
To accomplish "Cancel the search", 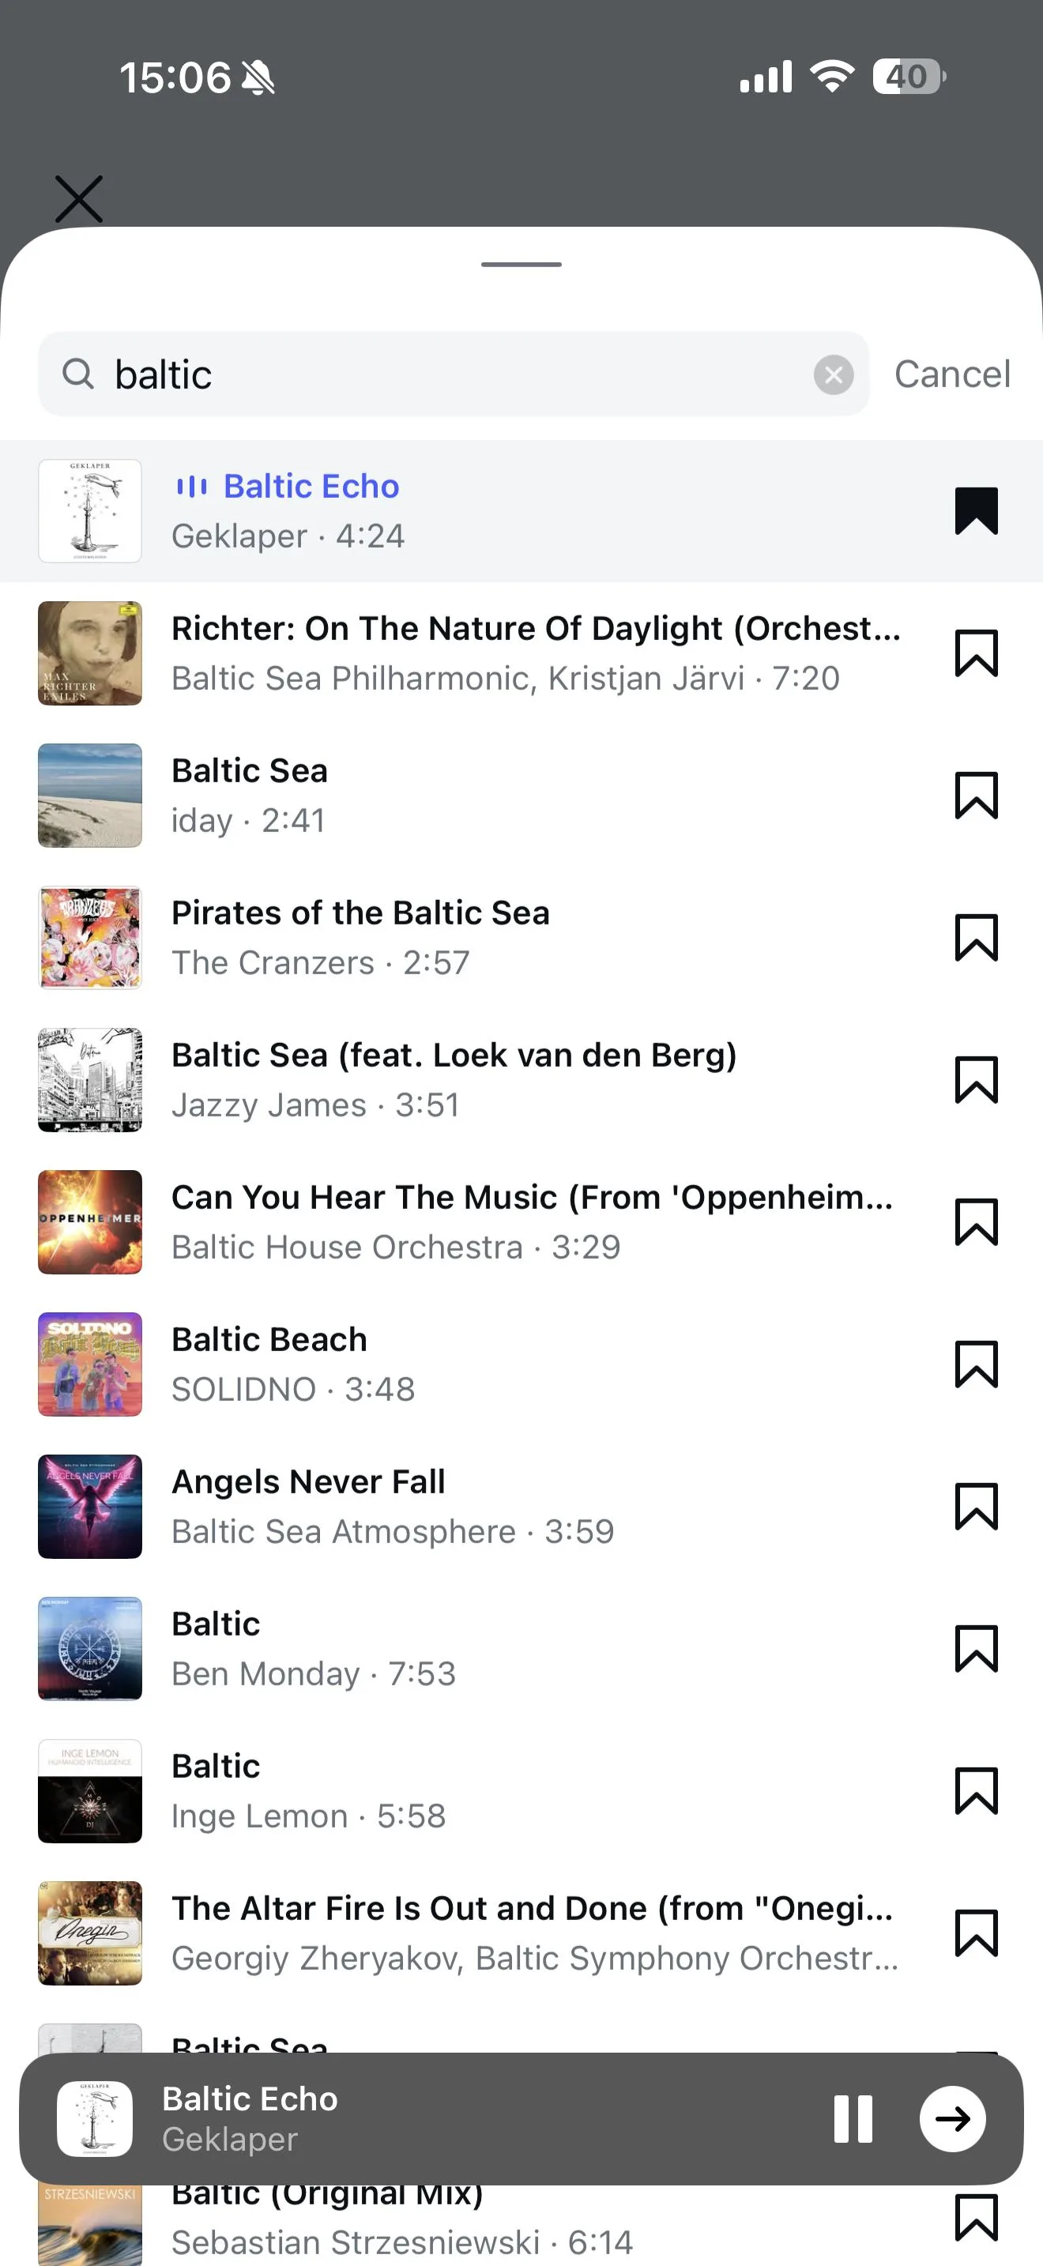I will click(x=951, y=375).
